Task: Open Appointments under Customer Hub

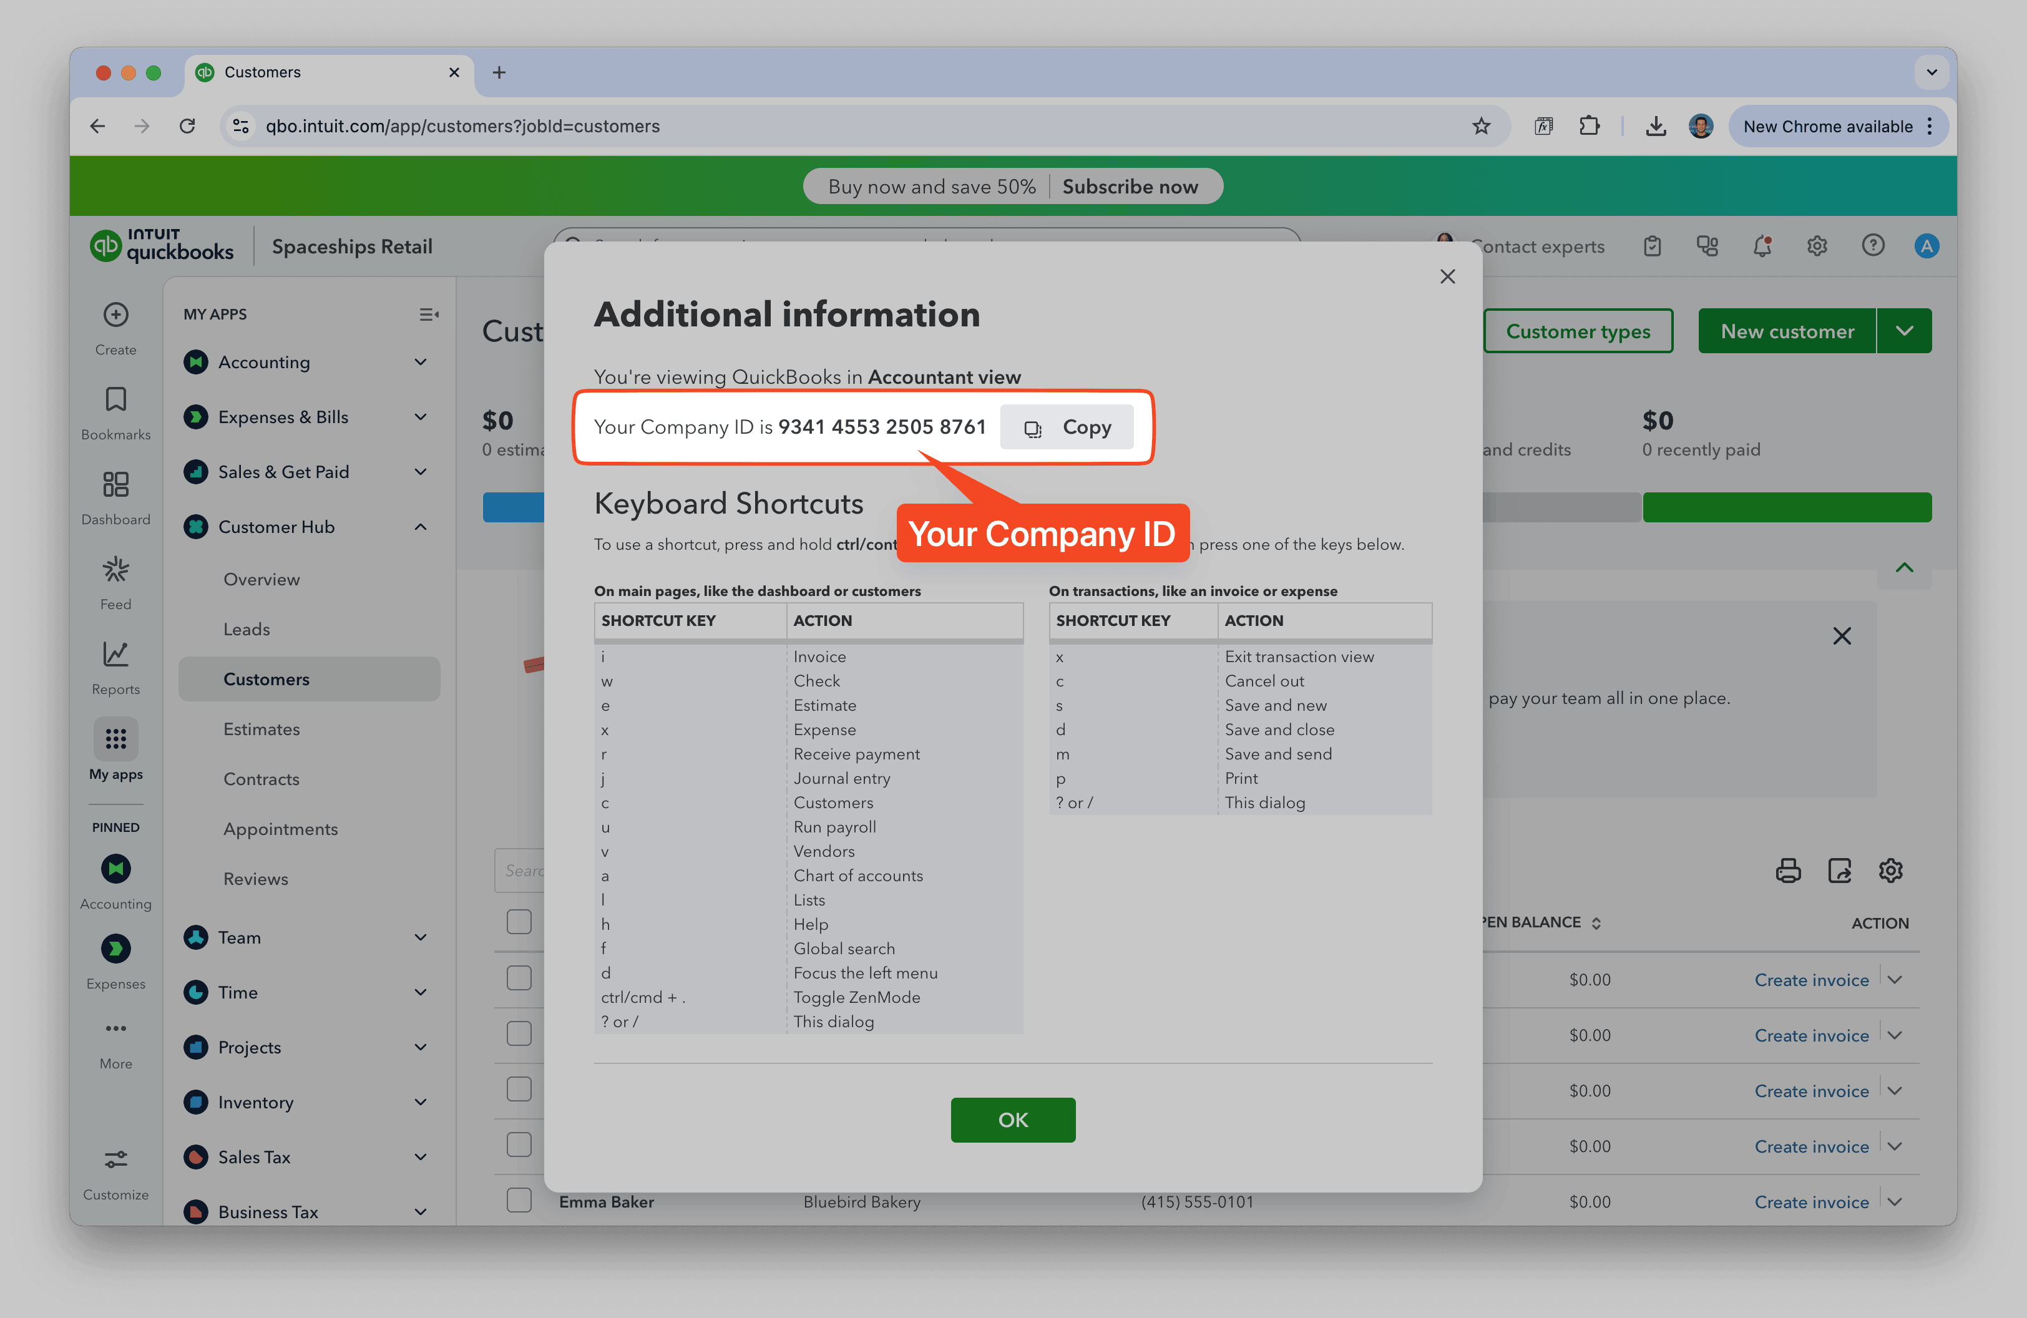Action: (x=280, y=829)
